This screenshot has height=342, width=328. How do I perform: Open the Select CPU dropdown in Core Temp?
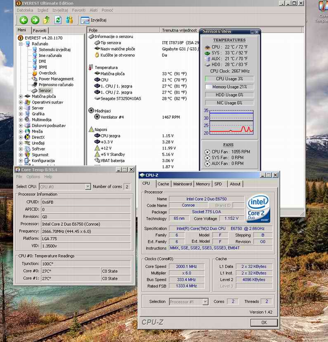(87, 187)
